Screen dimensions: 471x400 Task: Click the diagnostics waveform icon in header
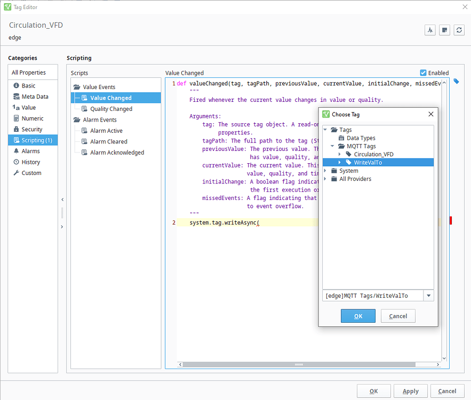point(430,30)
